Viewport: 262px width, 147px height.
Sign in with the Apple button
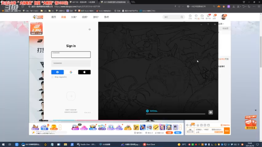click(84, 72)
